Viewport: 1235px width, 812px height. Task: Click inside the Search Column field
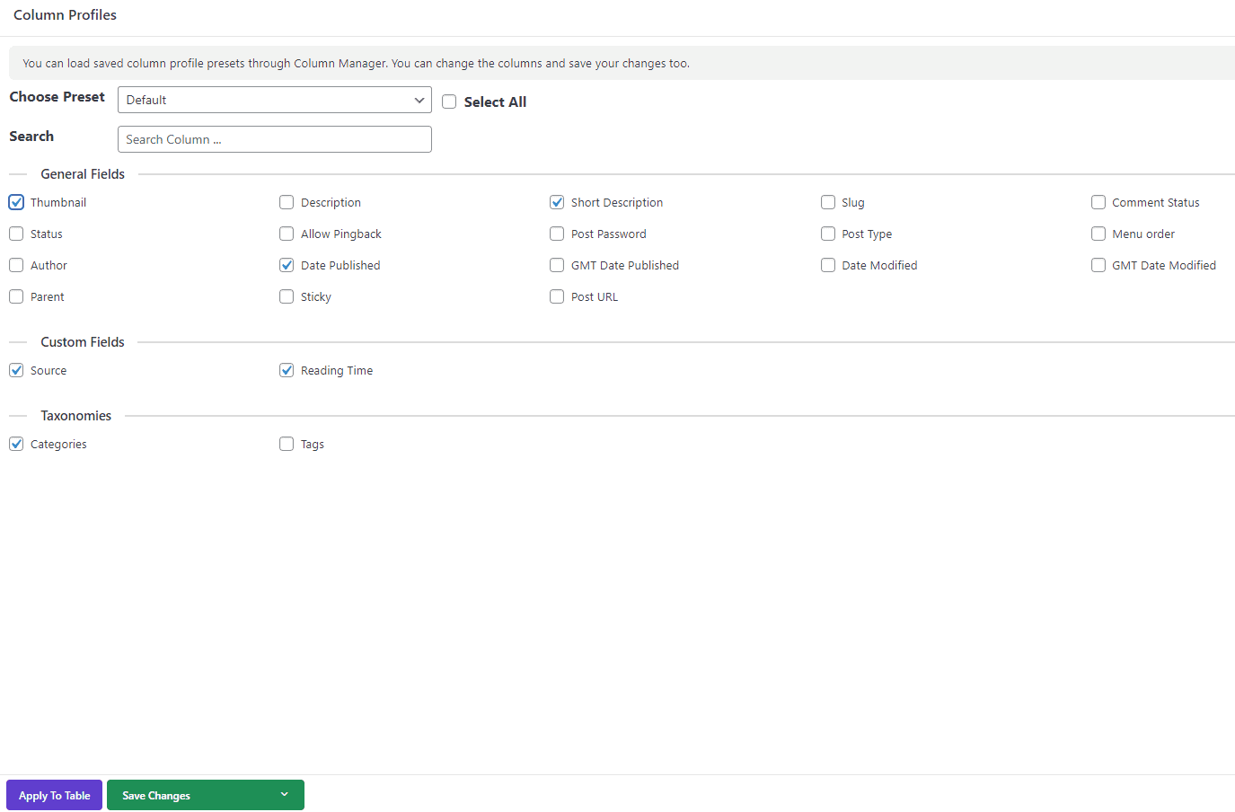(x=274, y=139)
